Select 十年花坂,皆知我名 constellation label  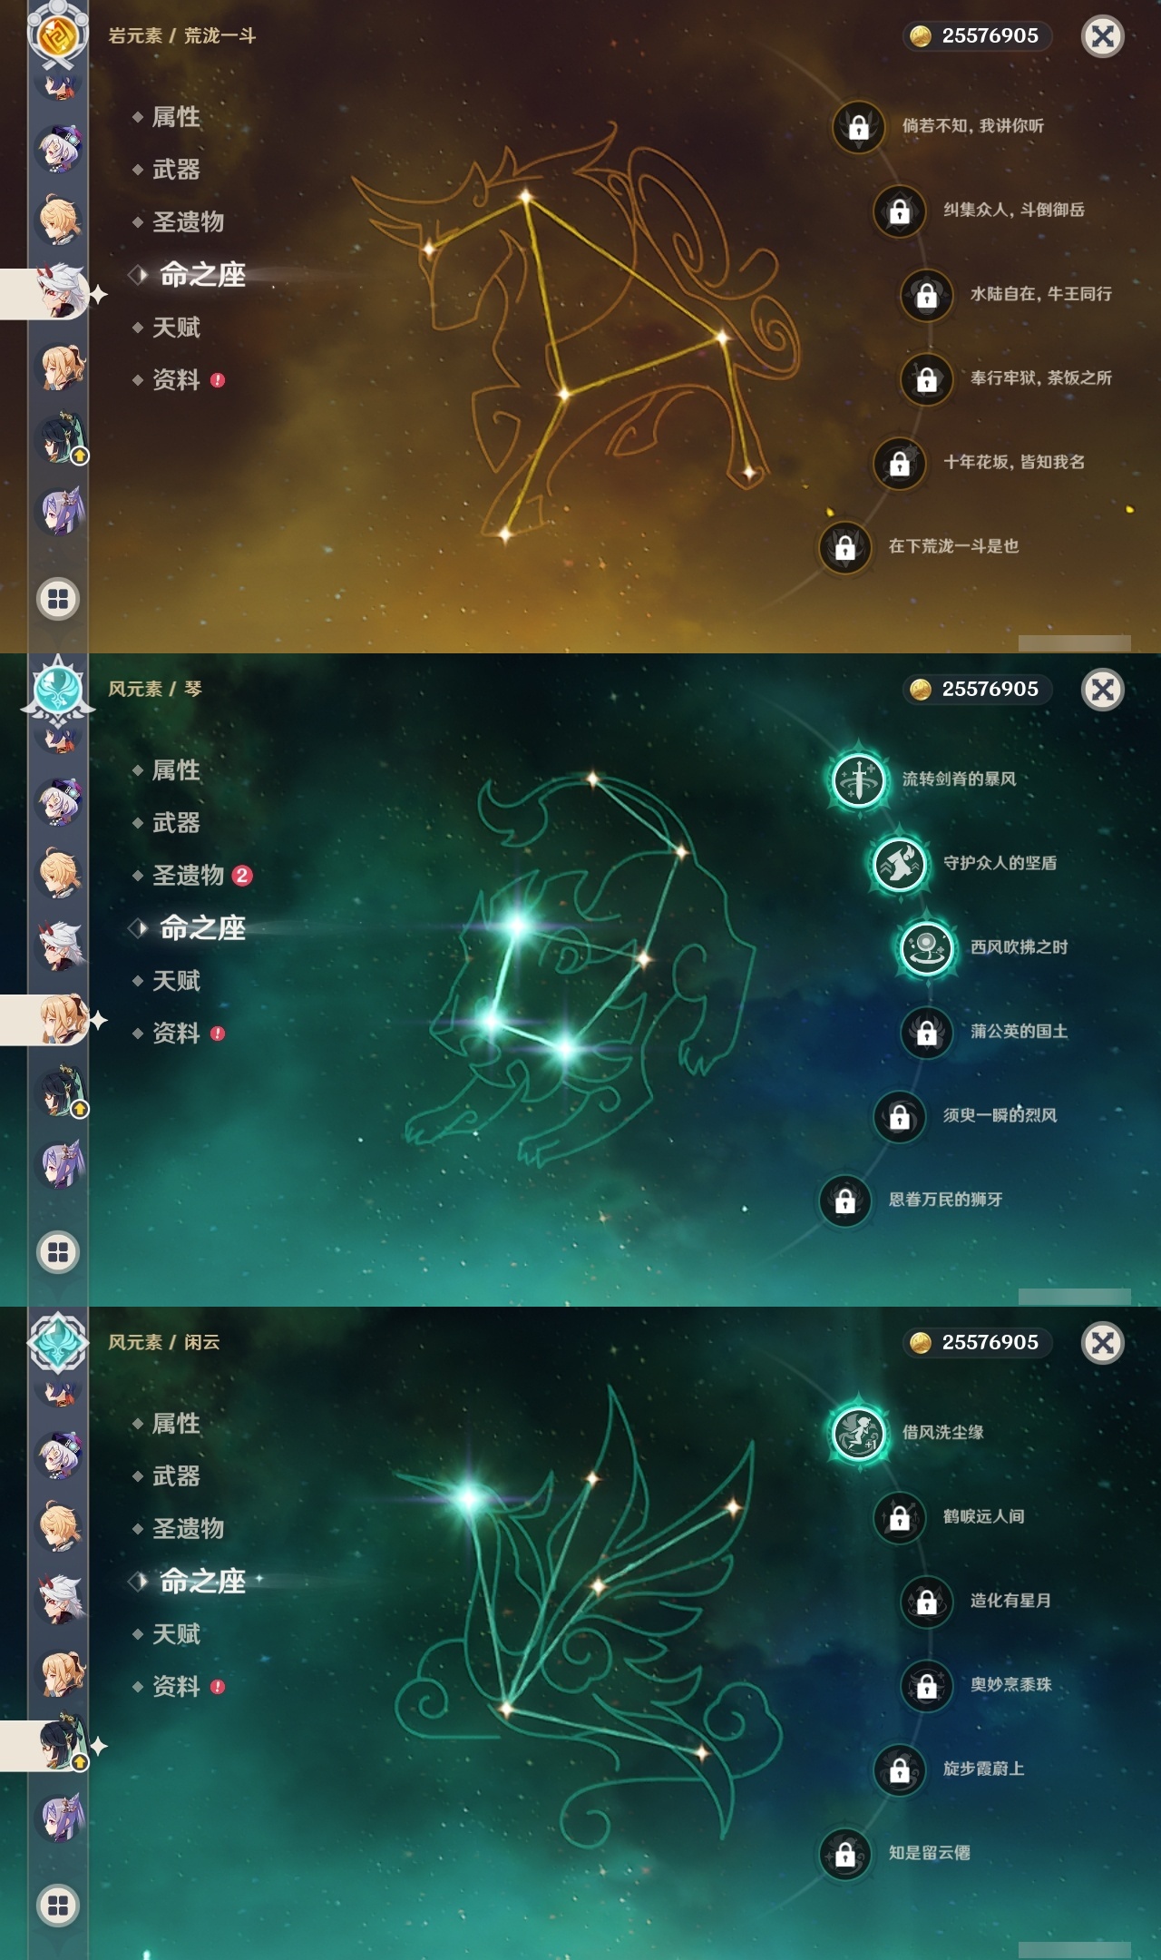coord(1013,462)
